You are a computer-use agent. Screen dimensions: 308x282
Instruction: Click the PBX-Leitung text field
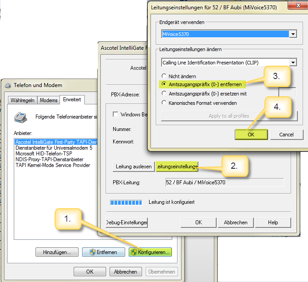[223, 183]
